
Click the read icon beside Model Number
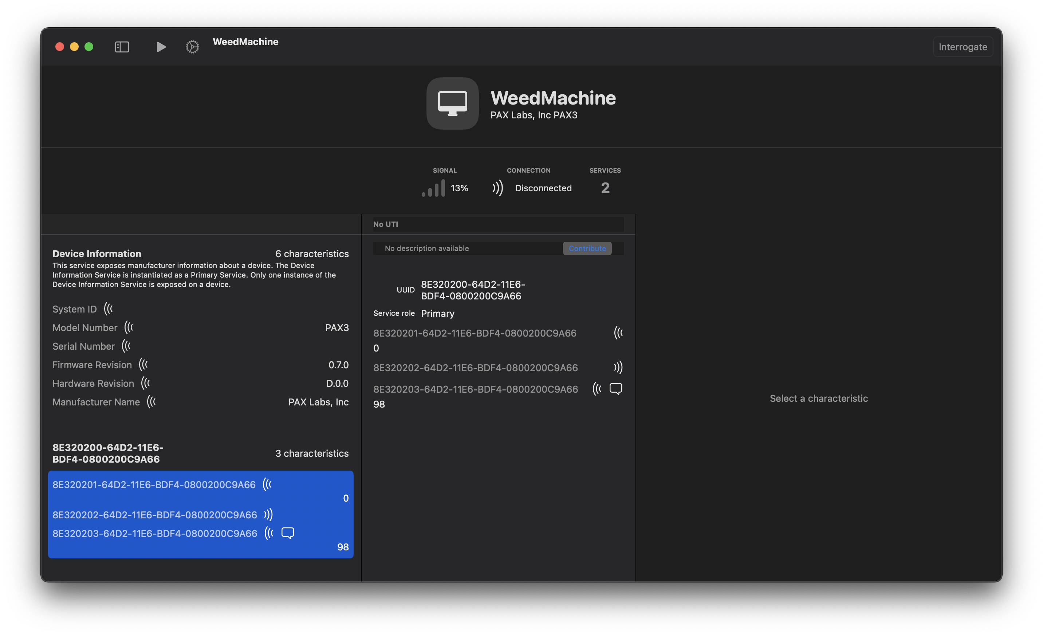[x=128, y=327]
